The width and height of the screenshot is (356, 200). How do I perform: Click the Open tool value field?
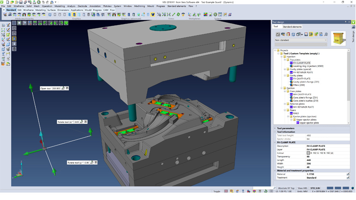point(56,88)
